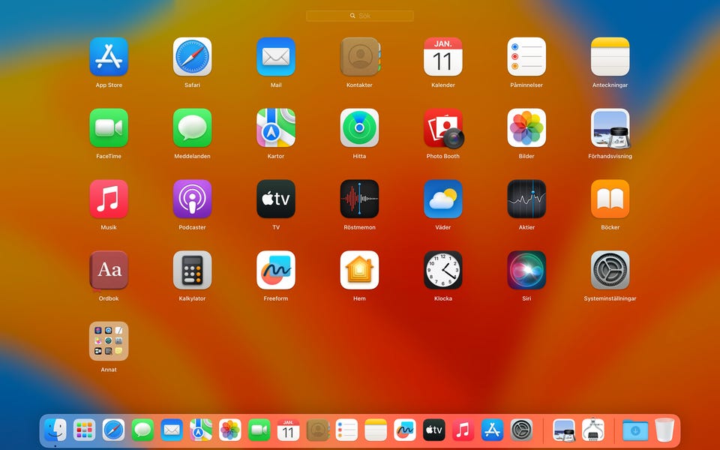720x450 pixels.
Task: Open Reminders from the Dock
Action: pyautogui.click(x=346, y=430)
